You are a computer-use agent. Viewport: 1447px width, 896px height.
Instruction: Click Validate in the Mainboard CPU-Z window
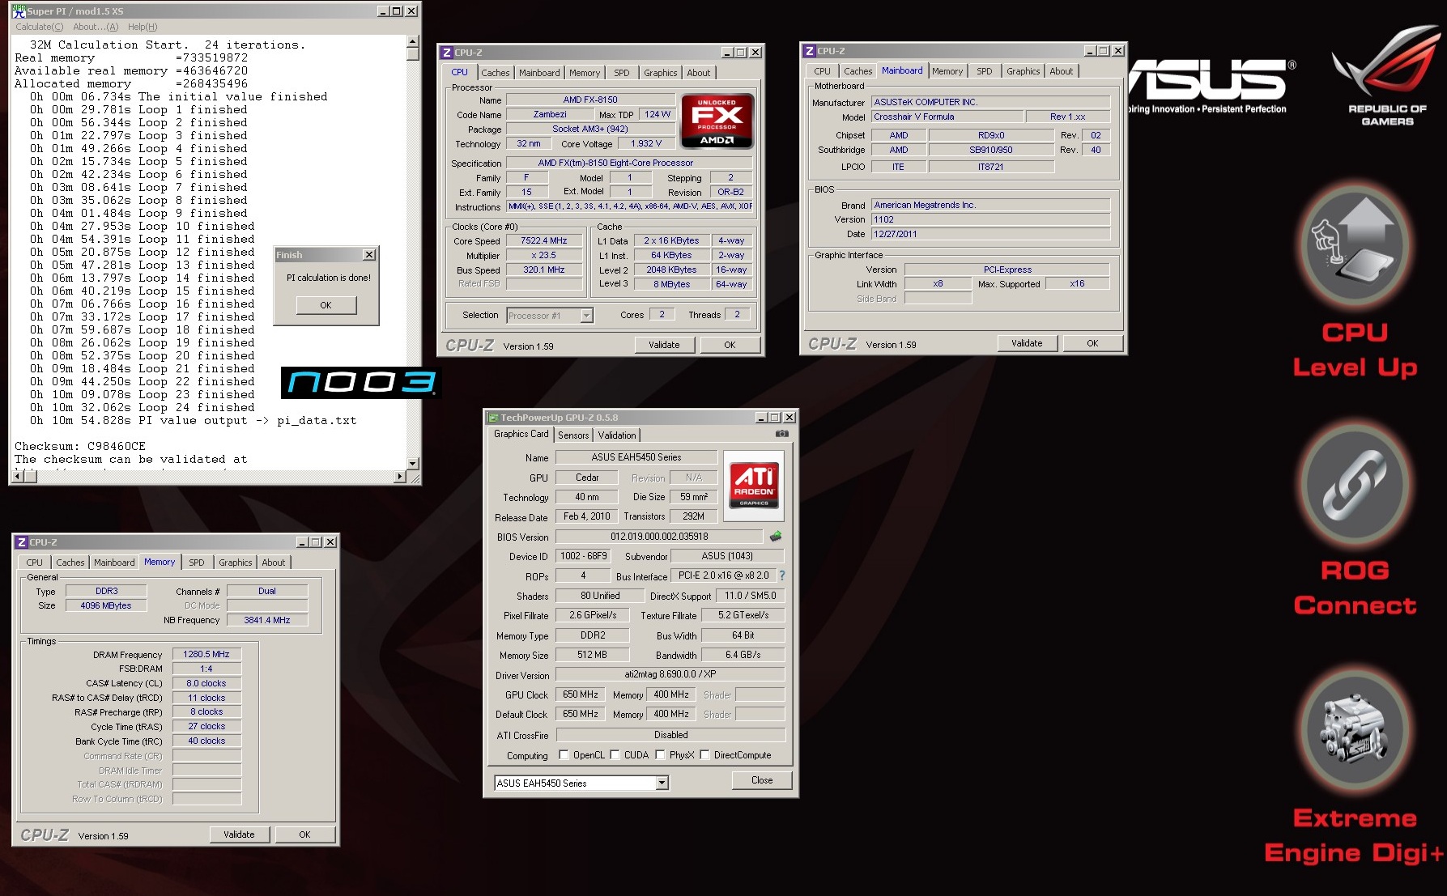click(x=1026, y=343)
